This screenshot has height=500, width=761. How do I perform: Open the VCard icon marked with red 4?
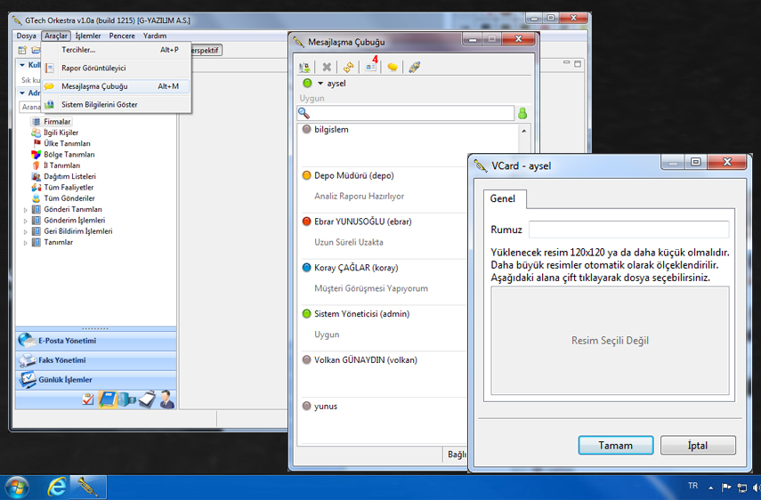371,67
